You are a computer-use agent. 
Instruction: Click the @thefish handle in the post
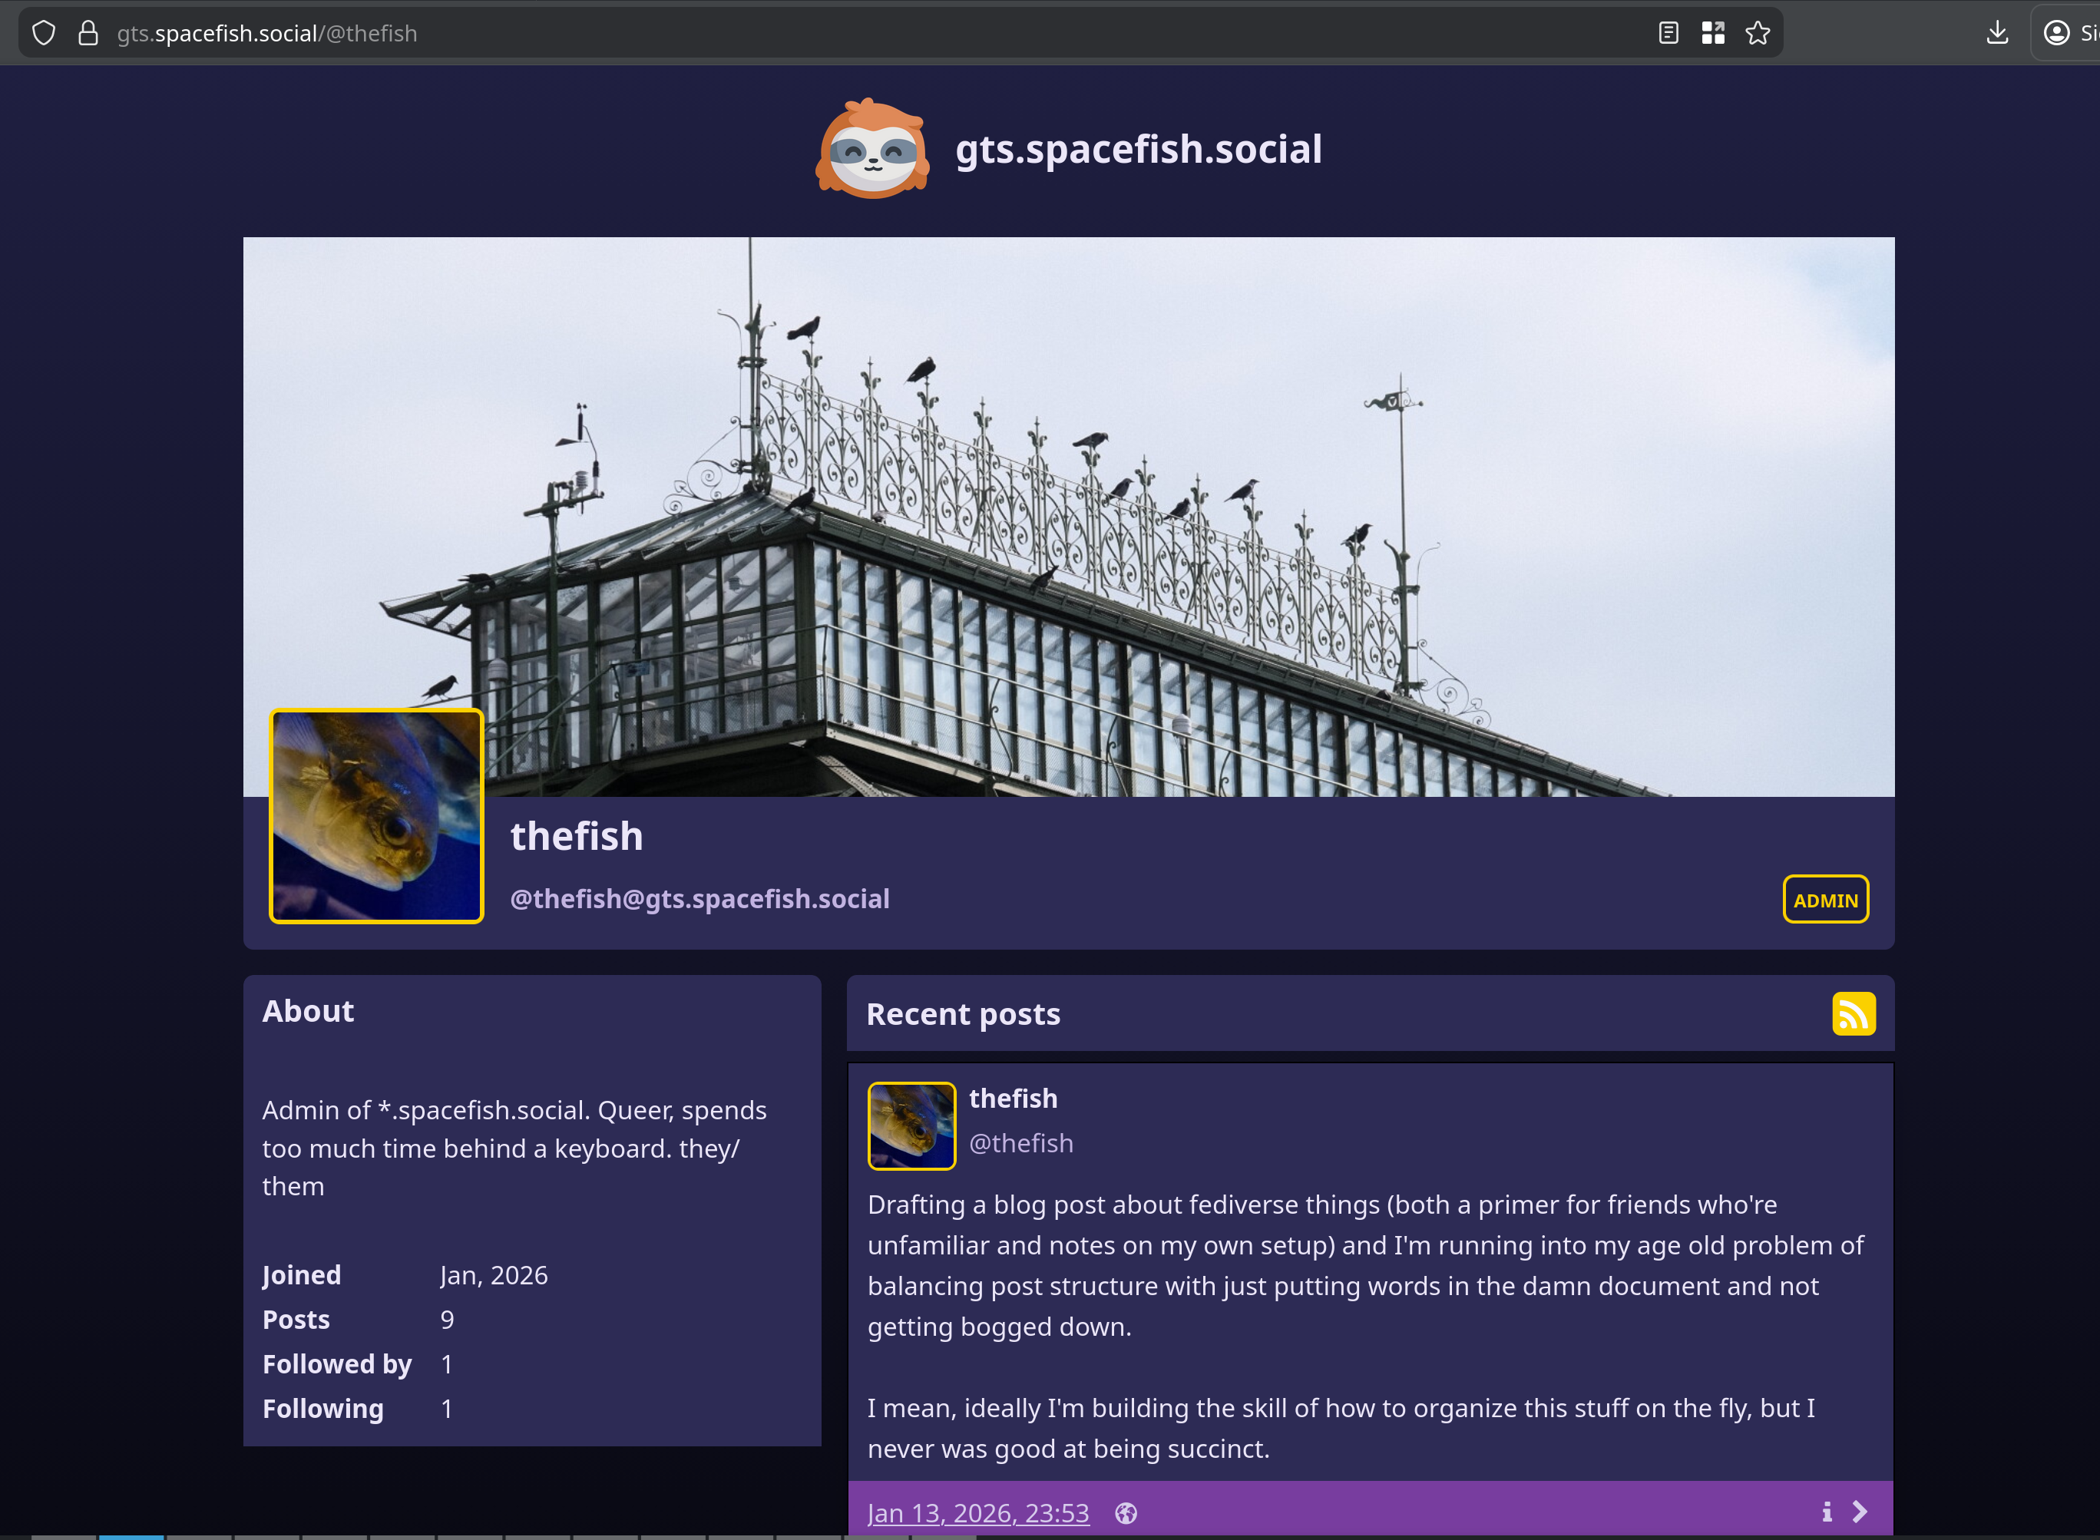coord(1021,1143)
